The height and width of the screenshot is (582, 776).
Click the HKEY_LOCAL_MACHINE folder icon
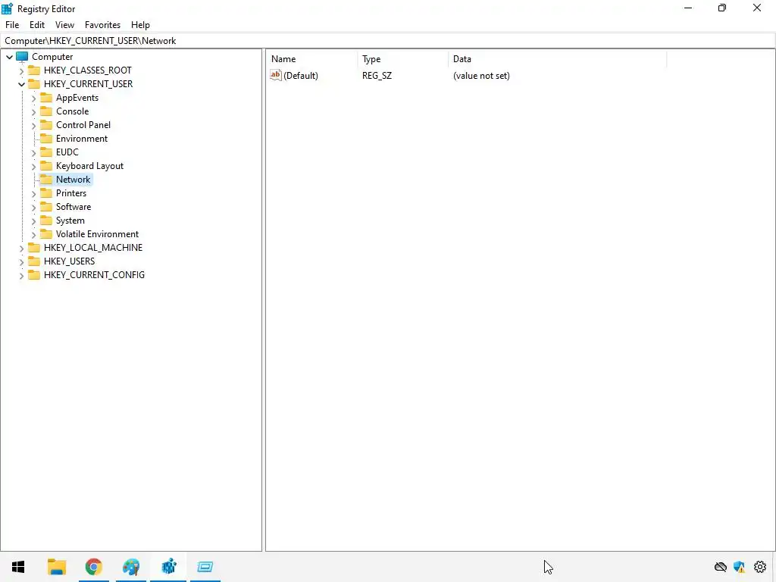click(x=34, y=247)
